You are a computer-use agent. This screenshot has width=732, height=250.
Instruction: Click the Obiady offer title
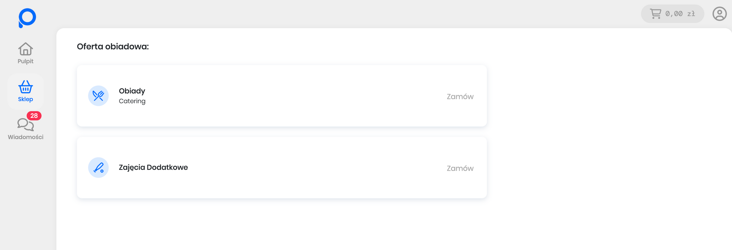tap(132, 91)
